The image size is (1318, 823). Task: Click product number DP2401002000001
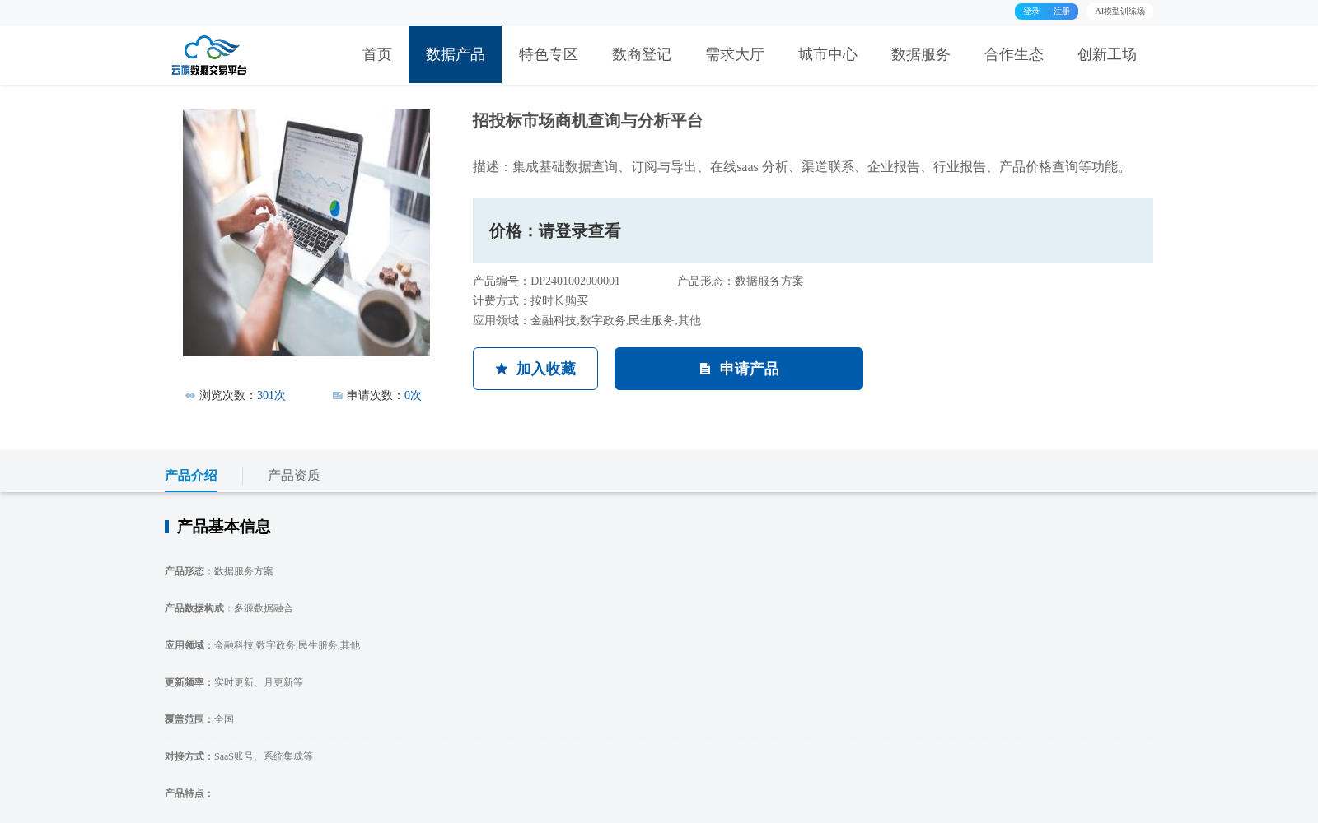pos(575,281)
